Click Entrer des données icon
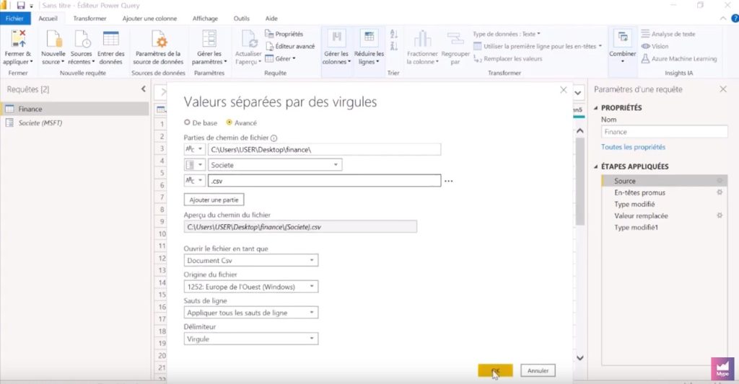The height and width of the screenshot is (384, 739). point(110,39)
